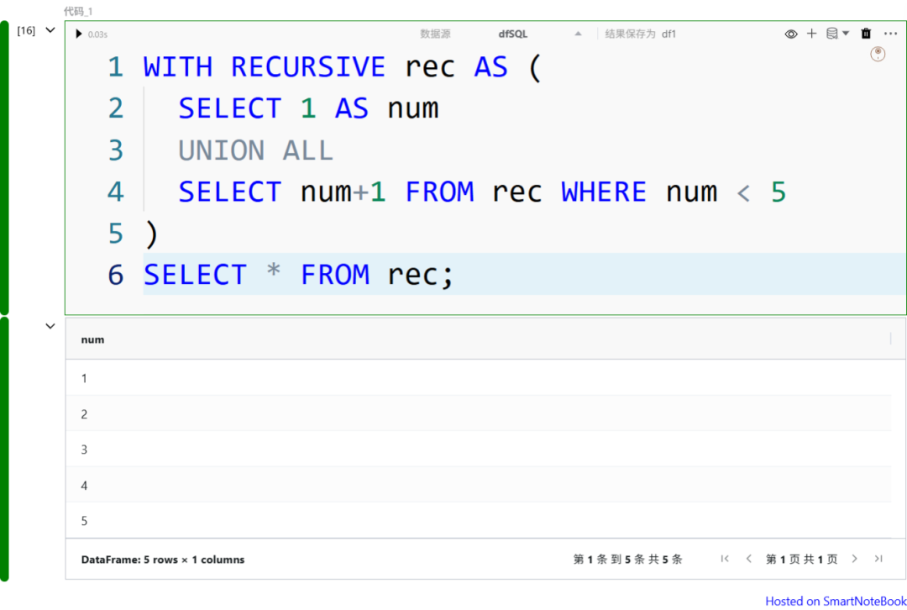The width and height of the screenshot is (907, 610).
Task: Add a new cell using the plus icon
Action: [x=811, y=34]
